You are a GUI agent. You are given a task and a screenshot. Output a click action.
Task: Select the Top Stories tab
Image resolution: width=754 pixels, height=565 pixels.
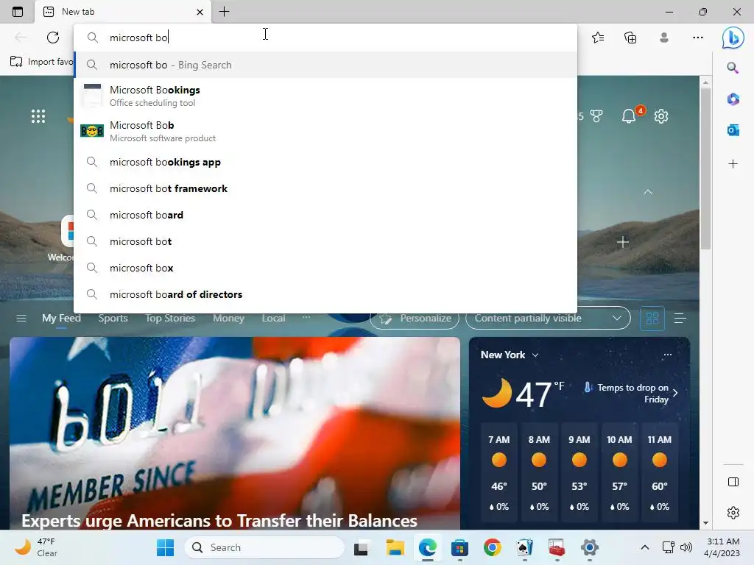pyautogui.click(x=170, y=318)
